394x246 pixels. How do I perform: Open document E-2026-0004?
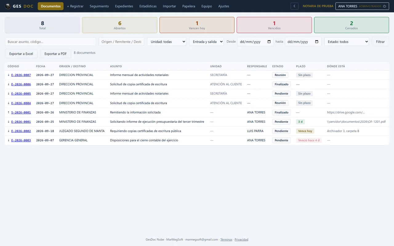pyautogui.click(x=21, y=103)
